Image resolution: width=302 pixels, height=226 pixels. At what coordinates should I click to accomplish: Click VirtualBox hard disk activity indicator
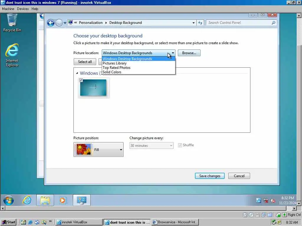click(x=245, y=215)
